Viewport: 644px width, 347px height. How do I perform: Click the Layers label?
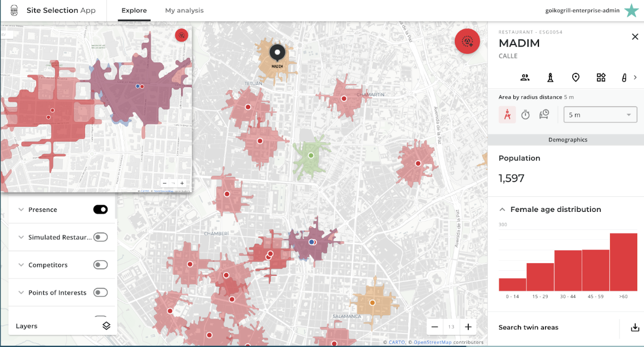click(x=26, y=326)
